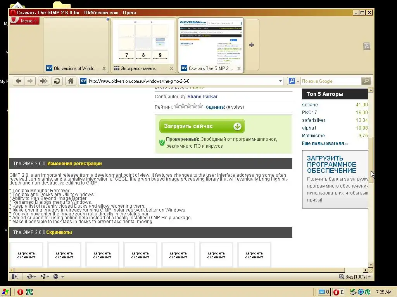This screenshot has height=297, width=397.
Task: Click the 'Поиск в Google' search field
Action: coord(331,81)
